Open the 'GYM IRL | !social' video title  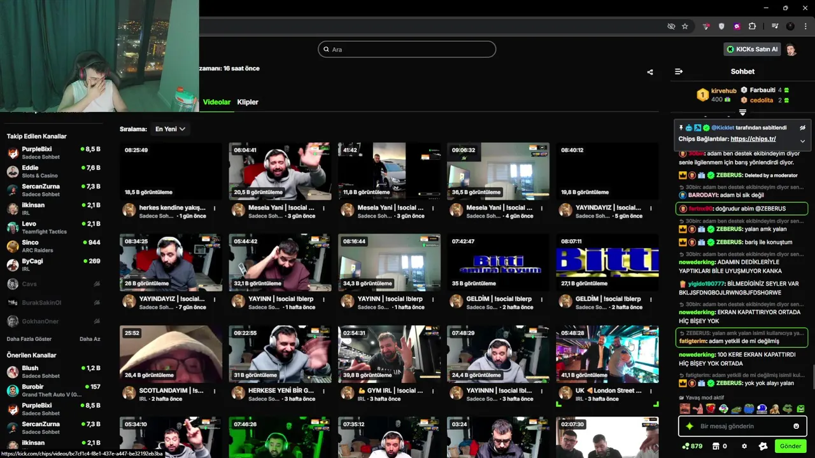click(x=390, y=391)
